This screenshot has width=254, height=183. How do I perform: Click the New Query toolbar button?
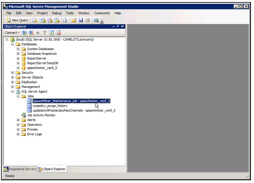click(x=17, y=20)
